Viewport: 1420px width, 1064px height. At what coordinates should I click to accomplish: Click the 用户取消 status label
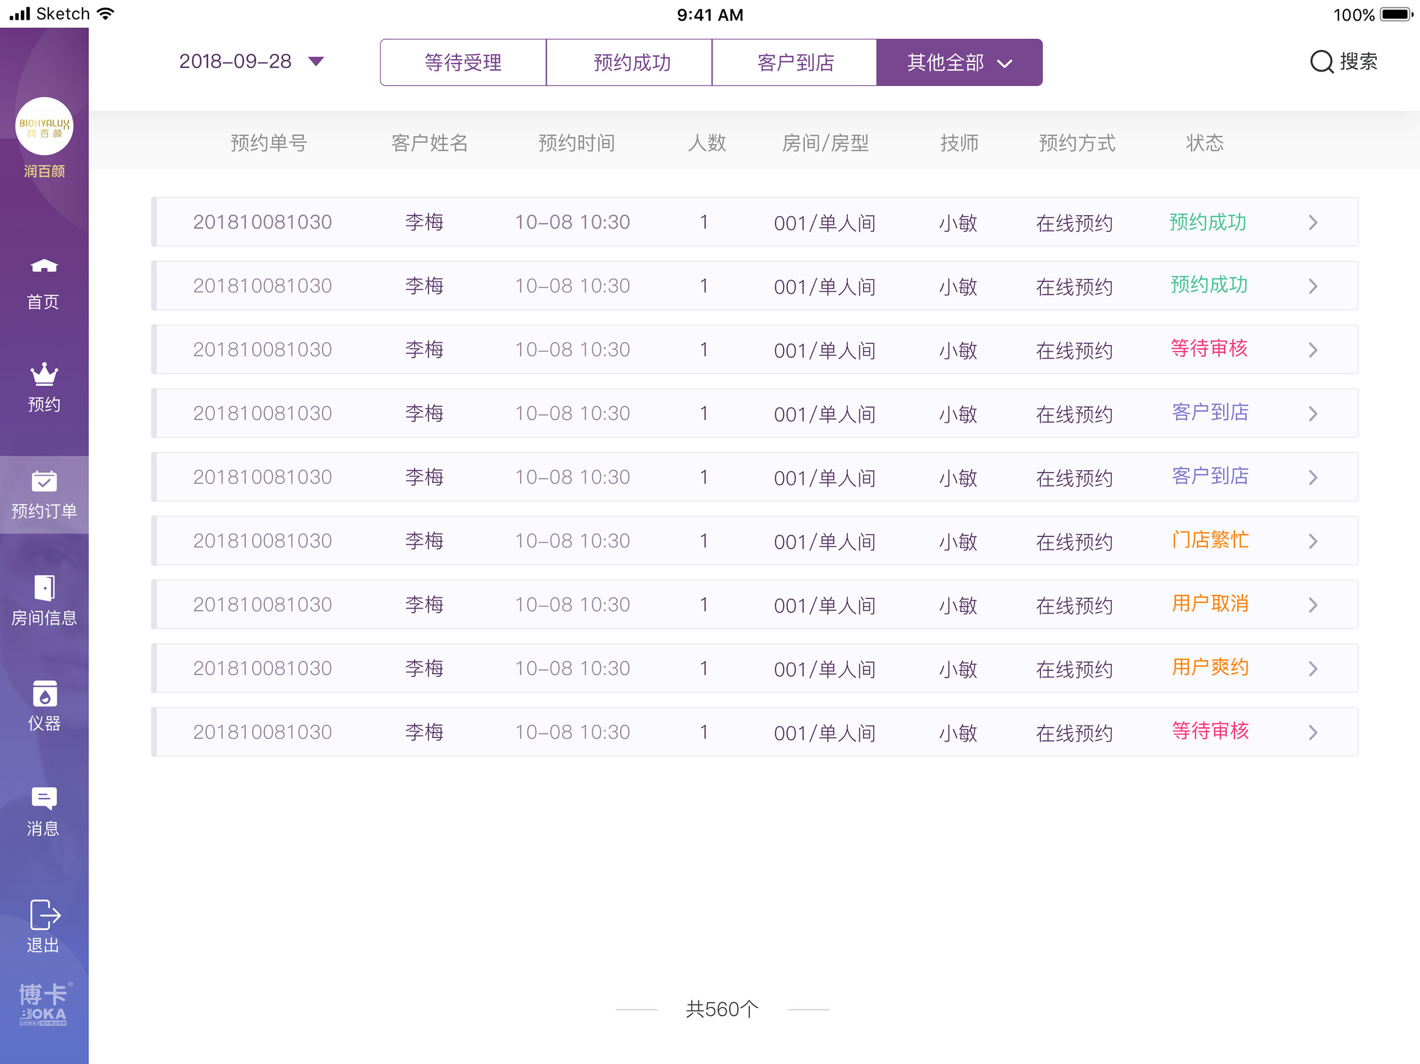(1209, 604)
